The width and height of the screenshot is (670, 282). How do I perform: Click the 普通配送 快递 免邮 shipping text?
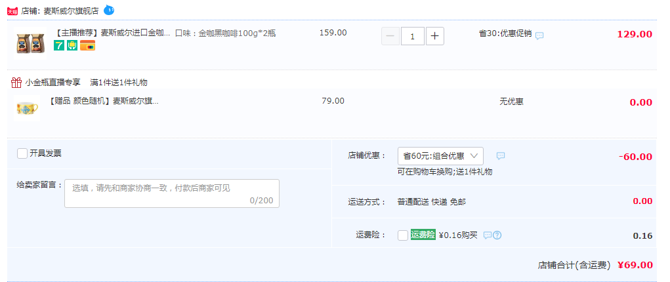coord(432,202)
